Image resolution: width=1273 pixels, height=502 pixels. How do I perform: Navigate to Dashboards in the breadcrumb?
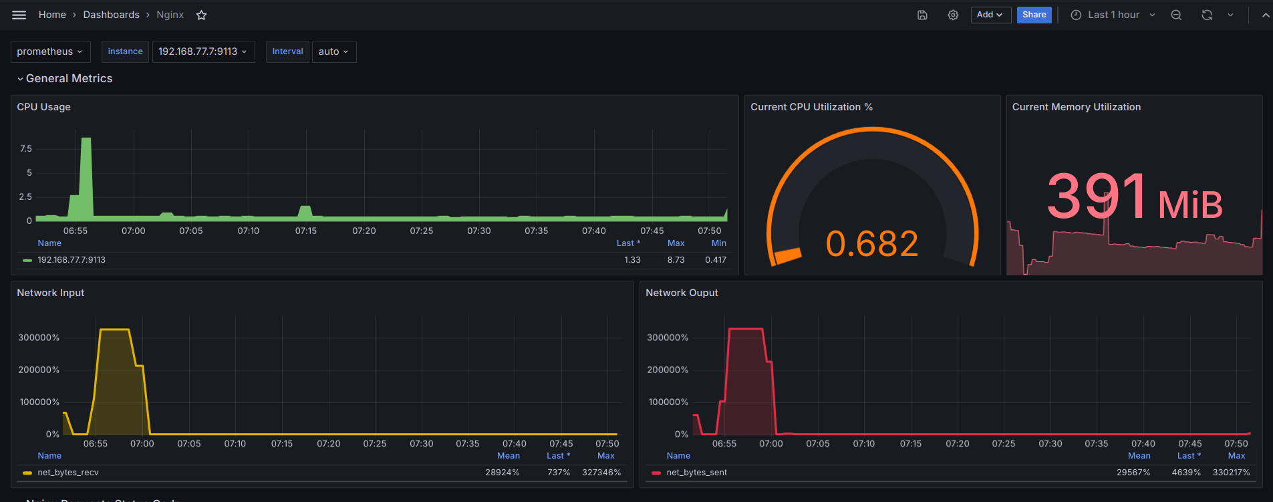point(111,15)
